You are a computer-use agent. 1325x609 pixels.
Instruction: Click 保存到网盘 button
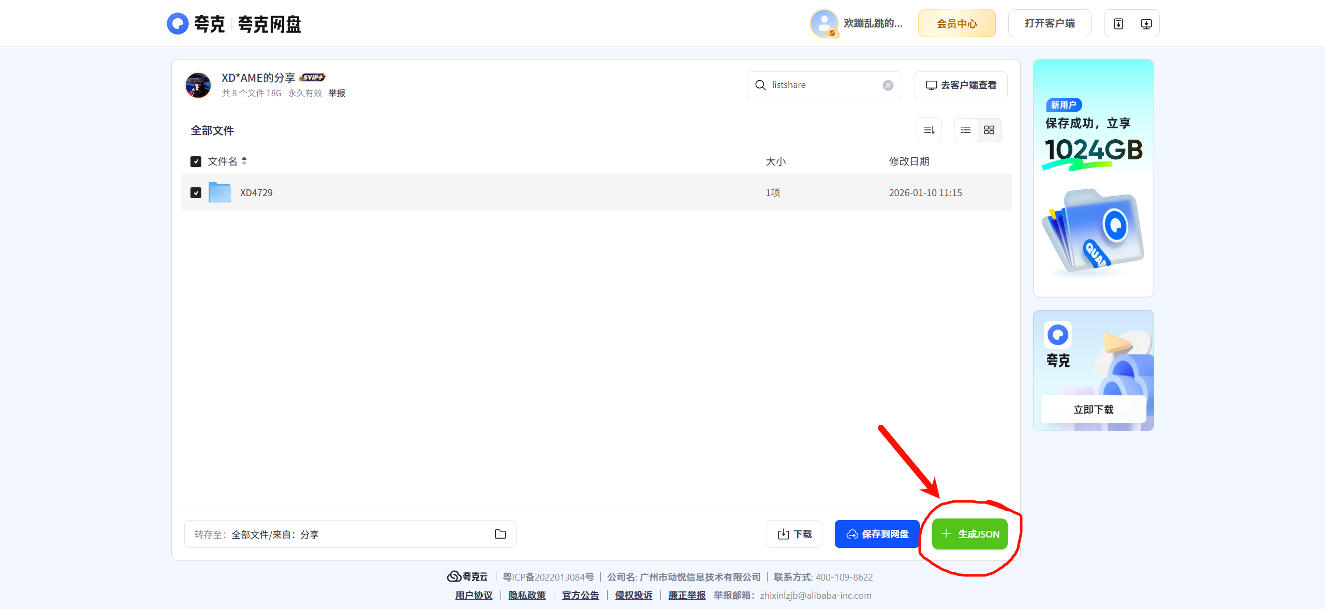coord(877,534)
